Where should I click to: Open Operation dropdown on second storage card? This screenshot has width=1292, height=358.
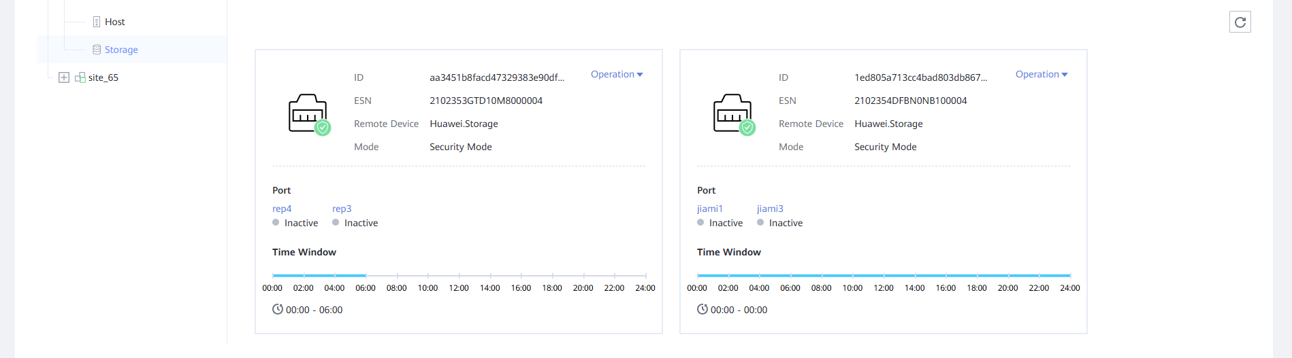coord(1041,74)
